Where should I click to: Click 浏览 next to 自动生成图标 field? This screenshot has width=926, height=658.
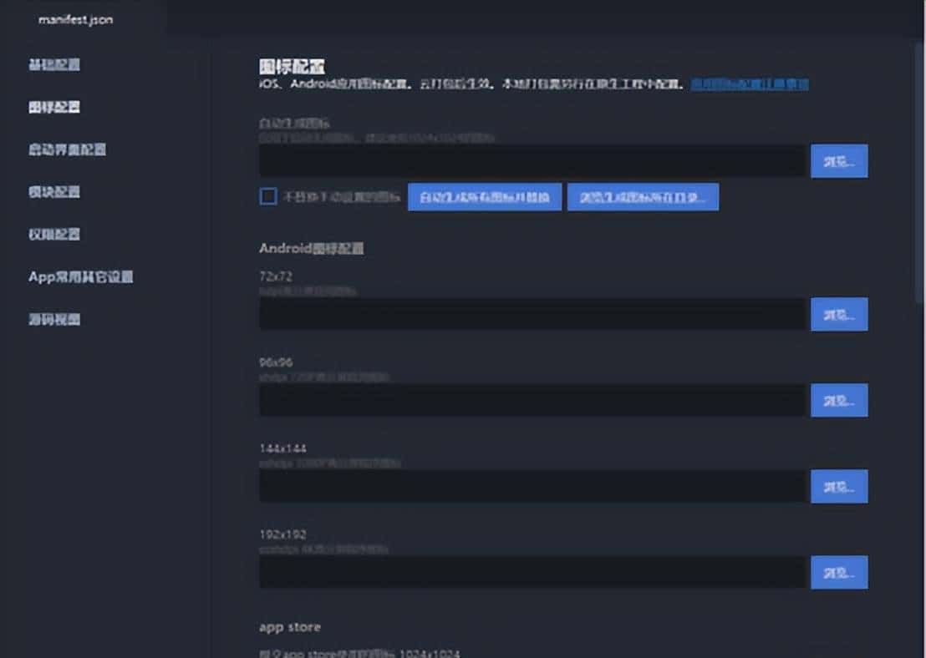coord(839,160)
